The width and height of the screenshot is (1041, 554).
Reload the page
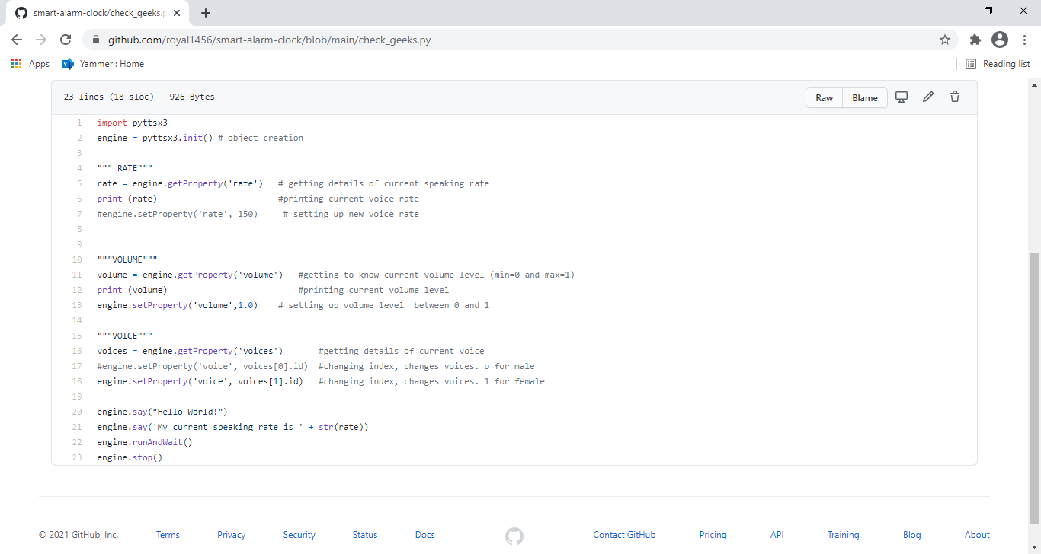(x=66, y=40)
